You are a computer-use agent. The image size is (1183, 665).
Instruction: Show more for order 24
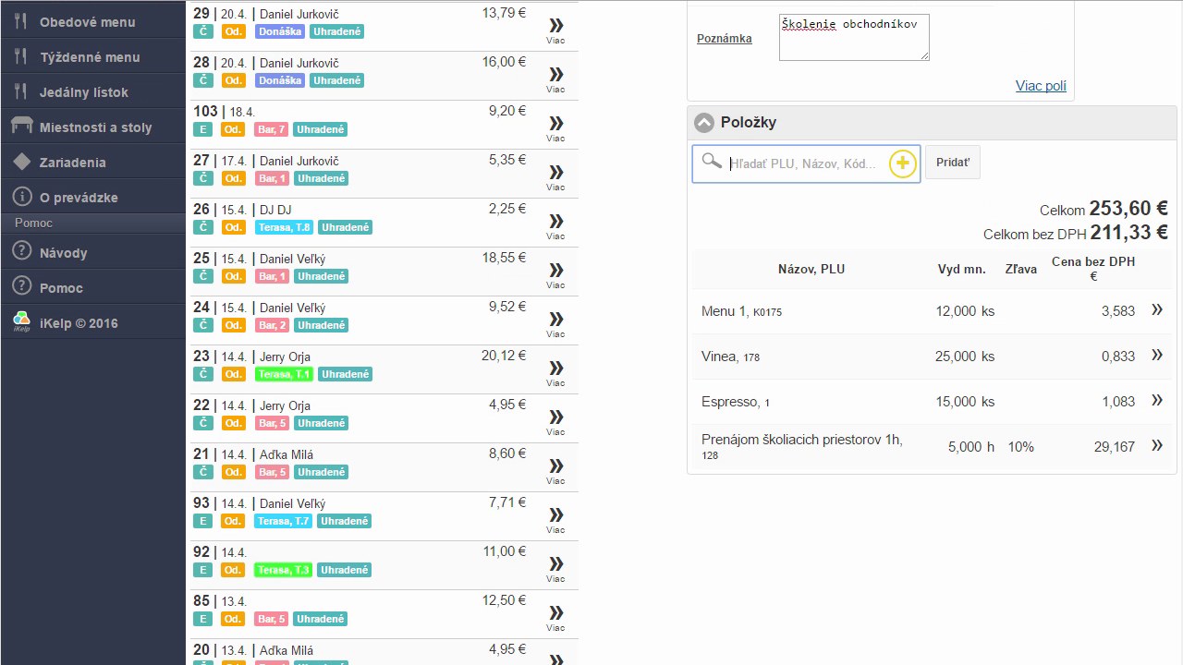click(x=555, y=324)
